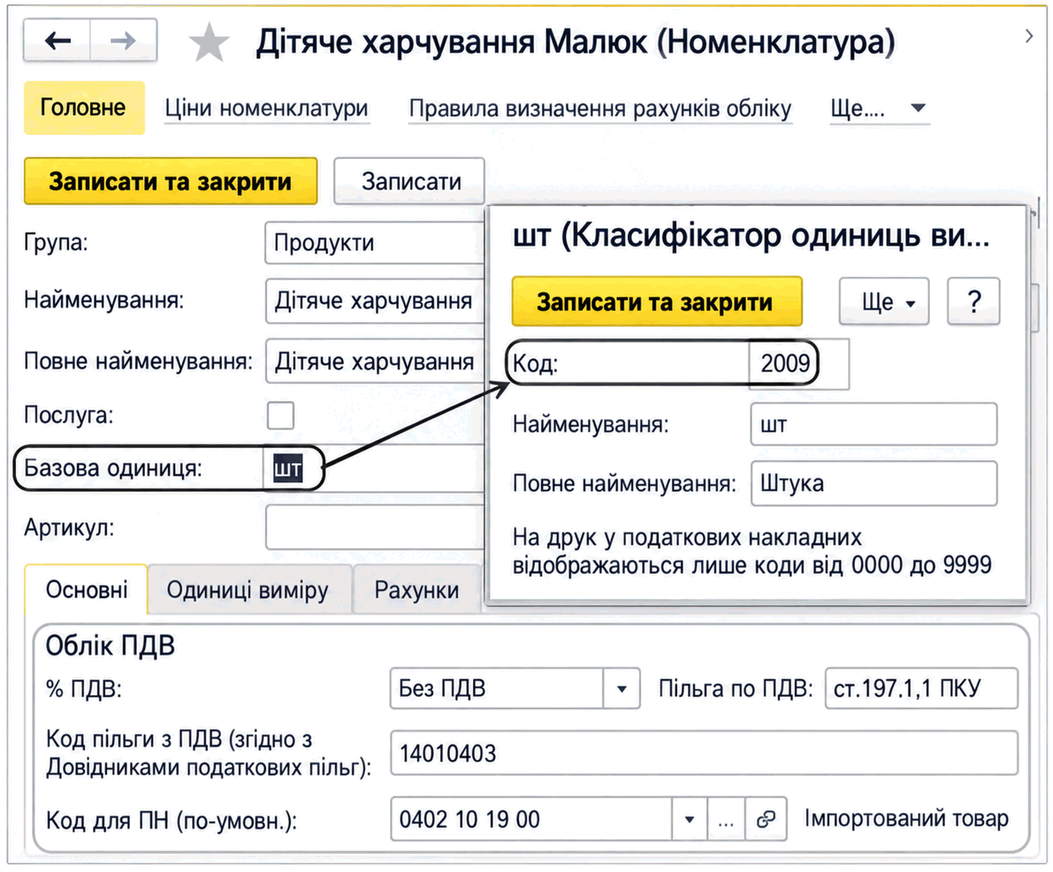
Task: Expand the % ПДВ dropdown arrow
Action: pos(622,689)
